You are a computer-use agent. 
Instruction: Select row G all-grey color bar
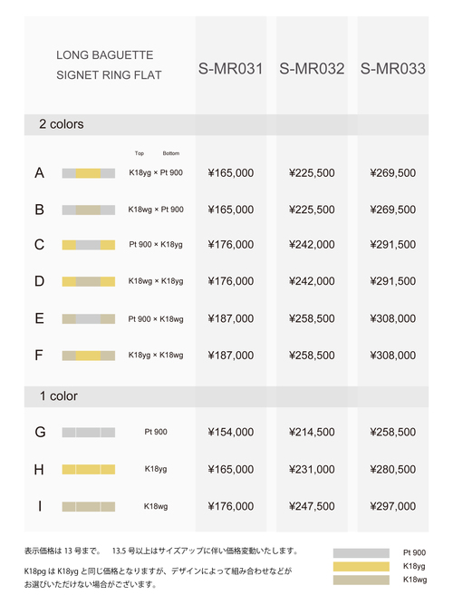[x=88, y=432]
